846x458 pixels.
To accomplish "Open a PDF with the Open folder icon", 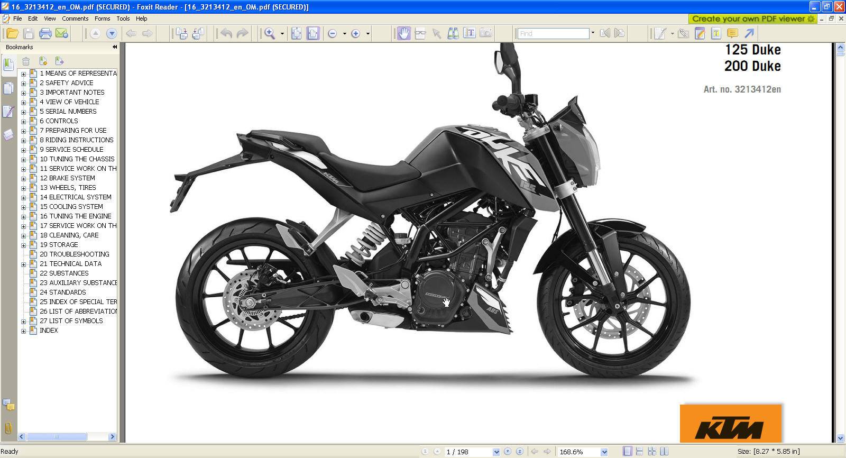I will [x=13, y=33].
